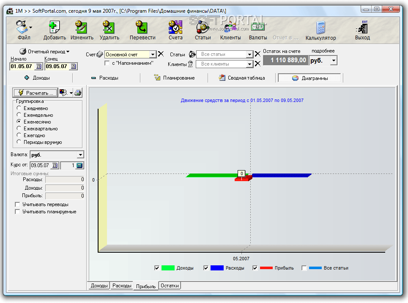Select Периоды вручную radio button
Image resolution: width=408 pixels, height=303 pixels.
(19, 142)
